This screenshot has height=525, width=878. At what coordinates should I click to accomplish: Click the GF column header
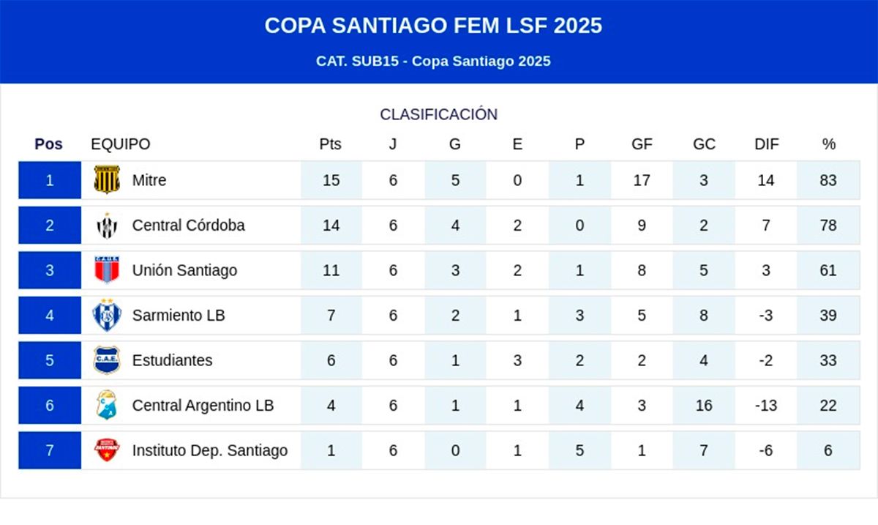(x=642, y=144)
